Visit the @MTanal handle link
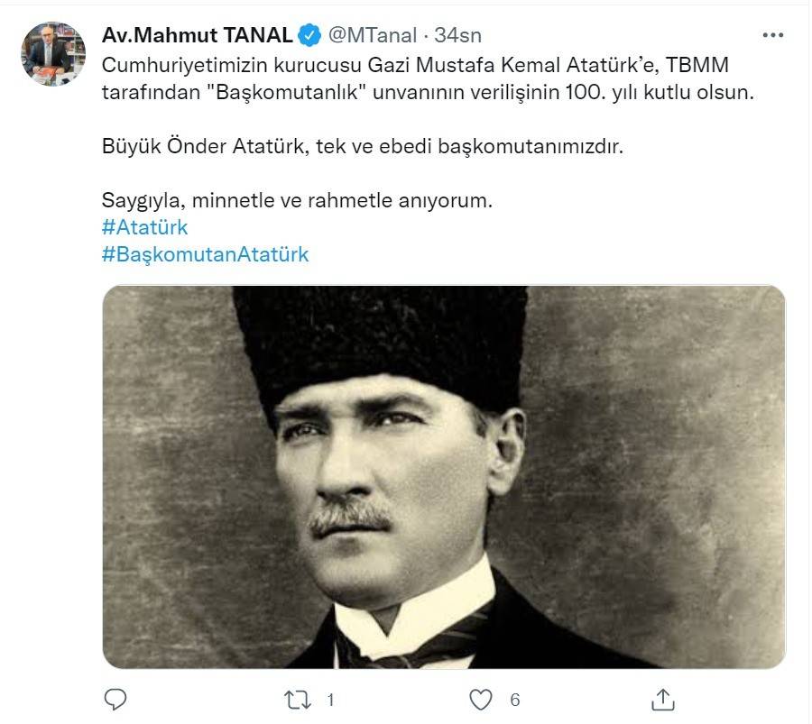The width and height of the screenshot is (812, 724). point(373,35)
